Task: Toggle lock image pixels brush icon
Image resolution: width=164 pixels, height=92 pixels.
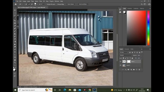Action: point(126,58)
